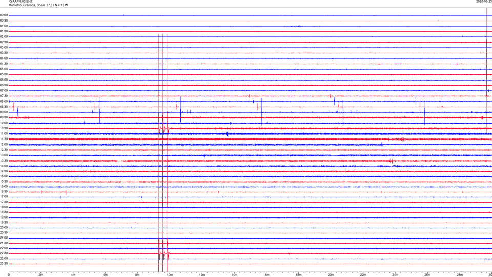492x277 pixels.
Task: Select the 00:30 time row label
Action: [4, 21]
